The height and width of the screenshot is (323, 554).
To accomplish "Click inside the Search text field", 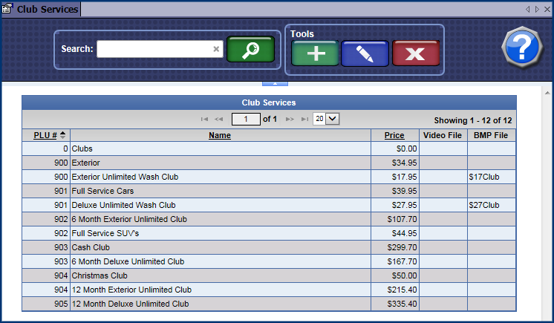I will click(x=154, y=49).
